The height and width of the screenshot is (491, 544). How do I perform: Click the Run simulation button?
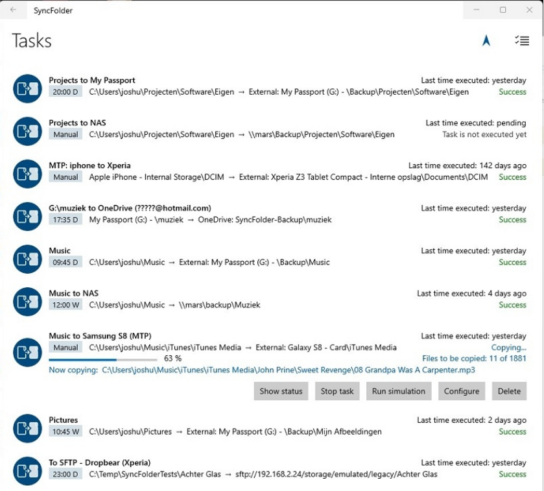[399, 391]
